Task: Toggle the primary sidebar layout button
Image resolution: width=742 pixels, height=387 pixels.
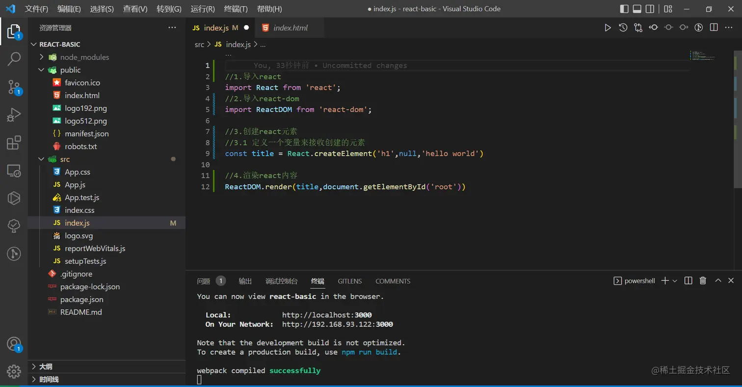Action: click(x=624, y=9)
